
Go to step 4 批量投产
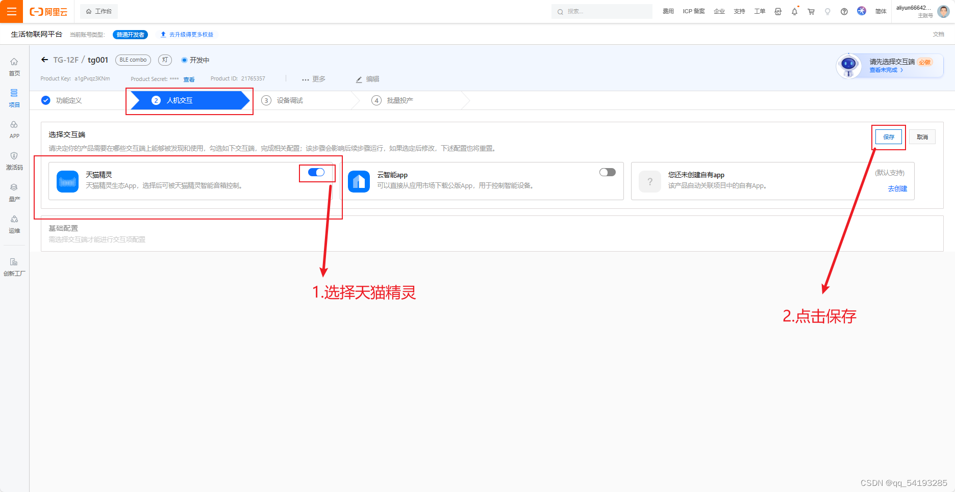392,100
